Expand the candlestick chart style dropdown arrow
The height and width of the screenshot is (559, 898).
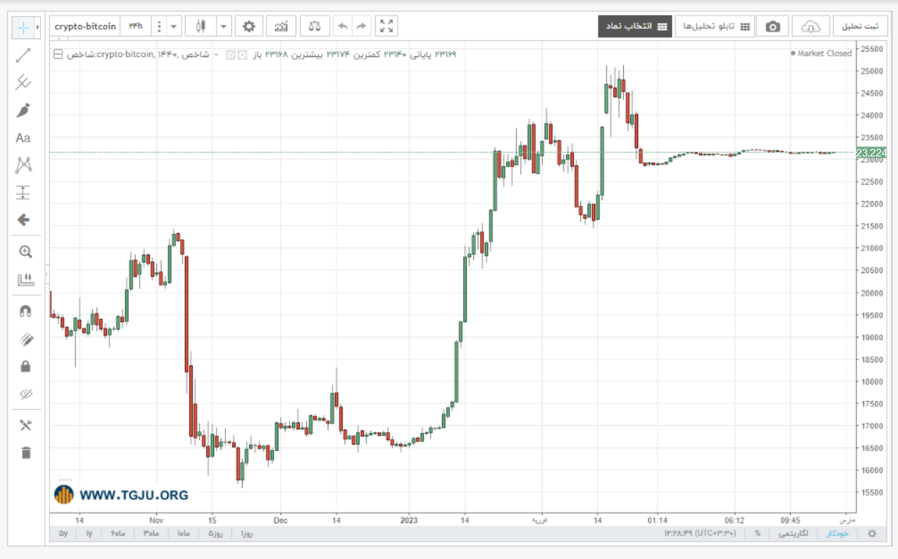(224, 26)
